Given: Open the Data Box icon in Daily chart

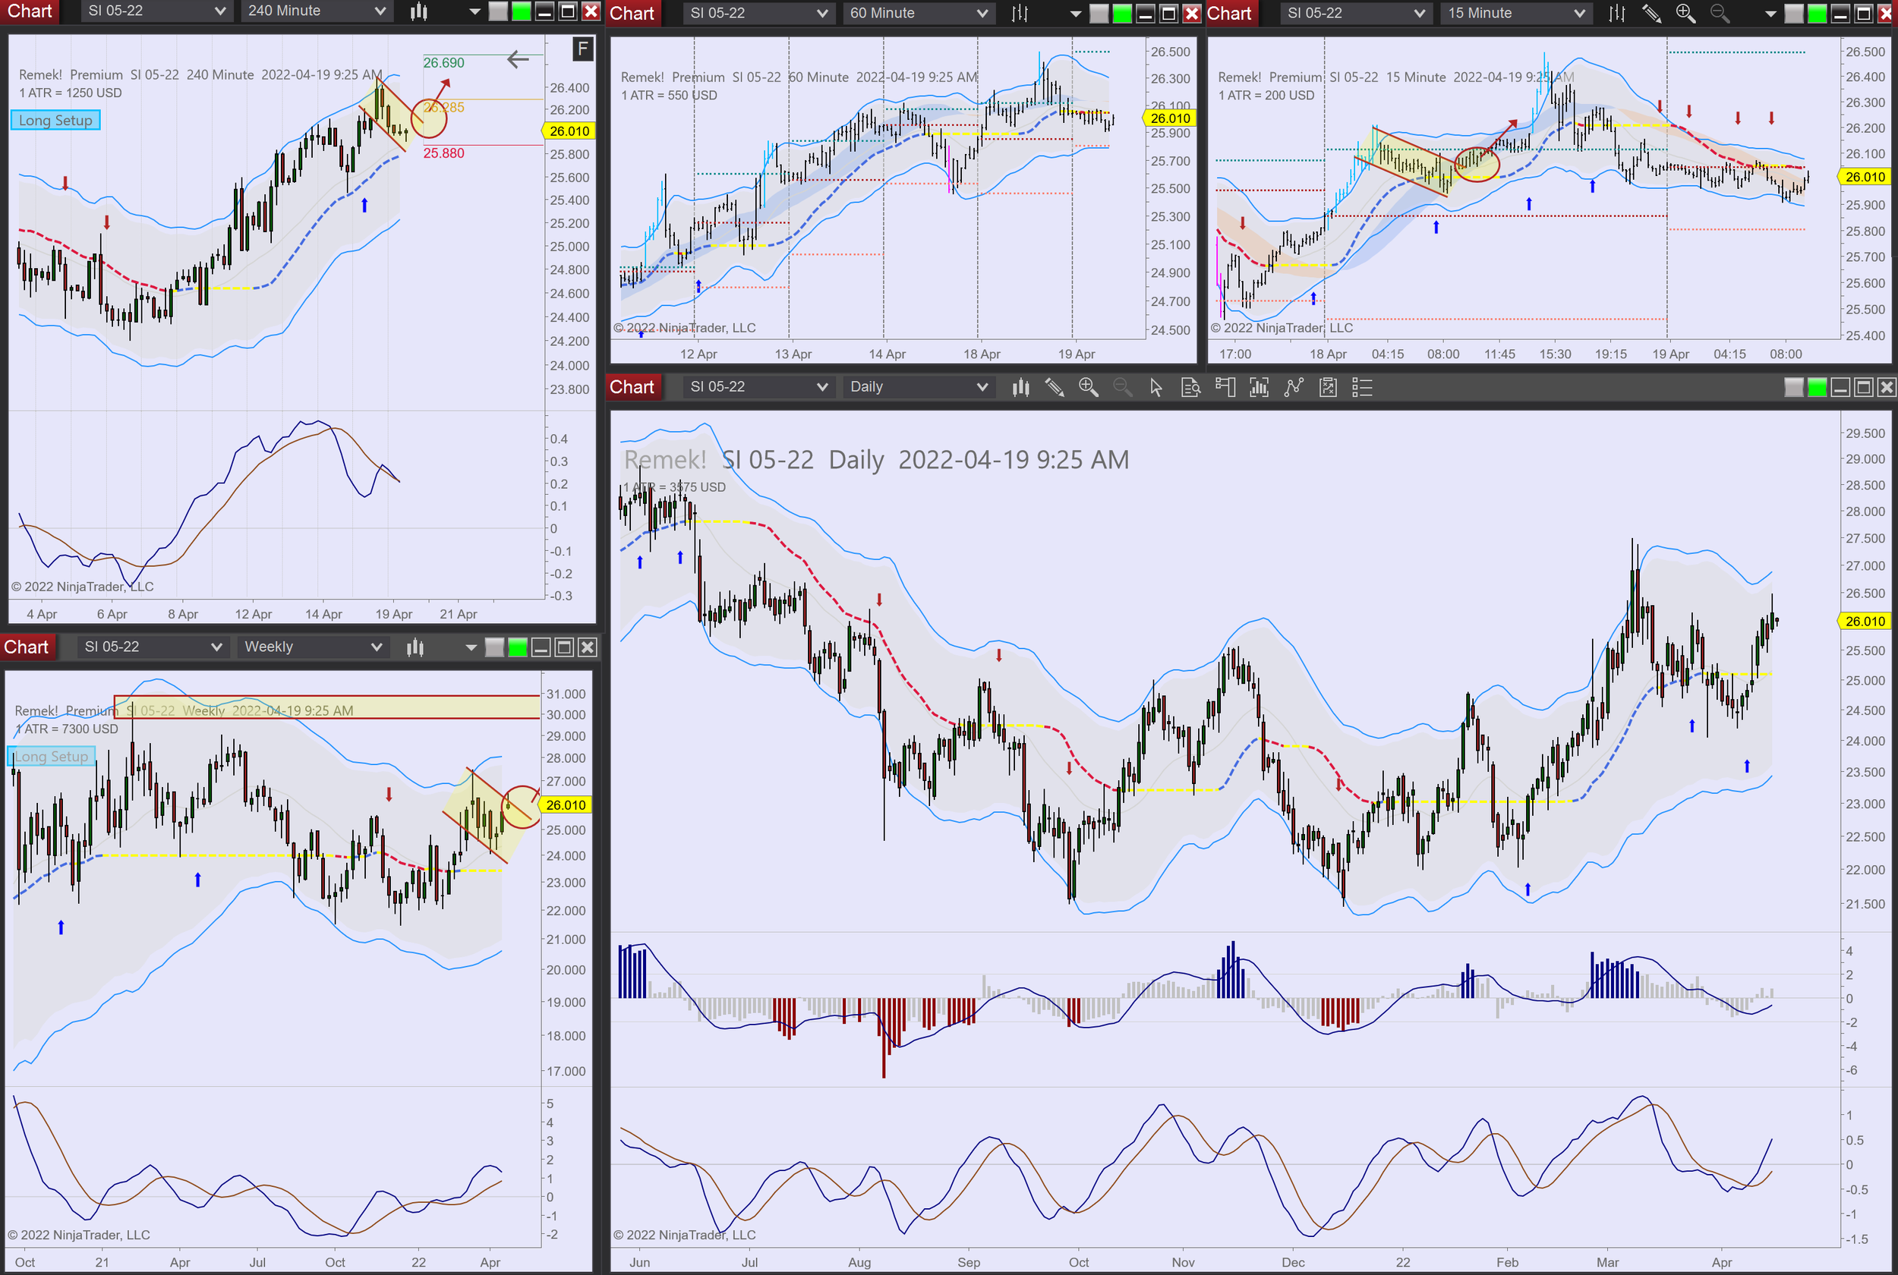Looking at the screenshot, I should [x=1190, y=387].
